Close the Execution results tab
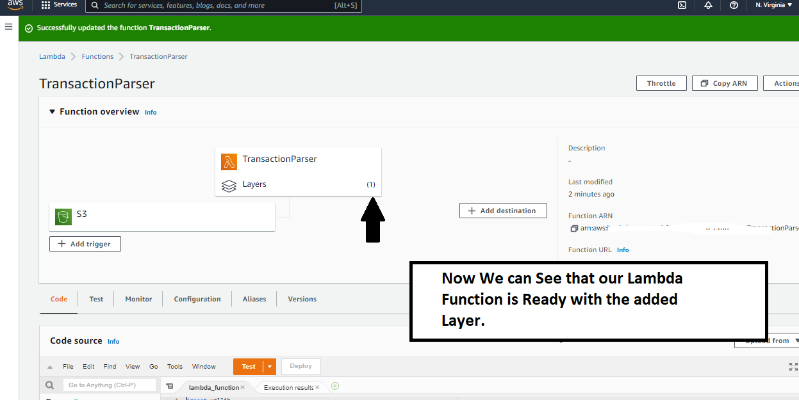 [317, 387]
